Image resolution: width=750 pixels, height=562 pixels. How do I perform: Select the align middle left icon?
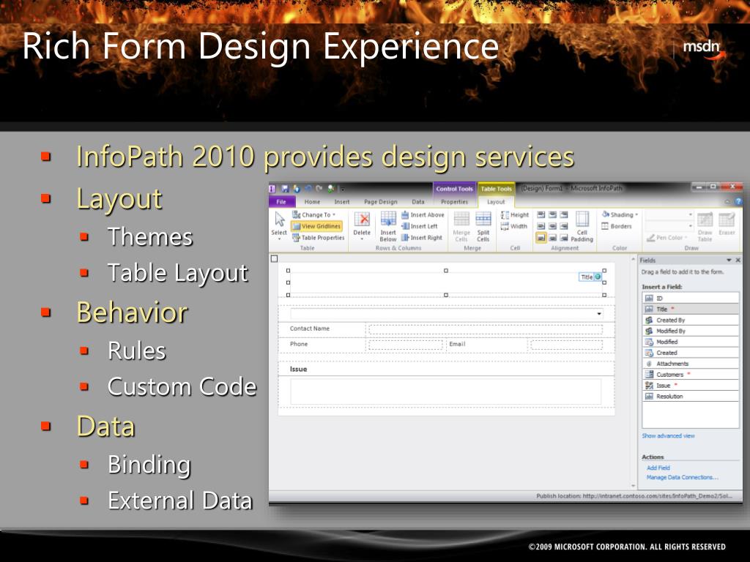click(541, 226)
